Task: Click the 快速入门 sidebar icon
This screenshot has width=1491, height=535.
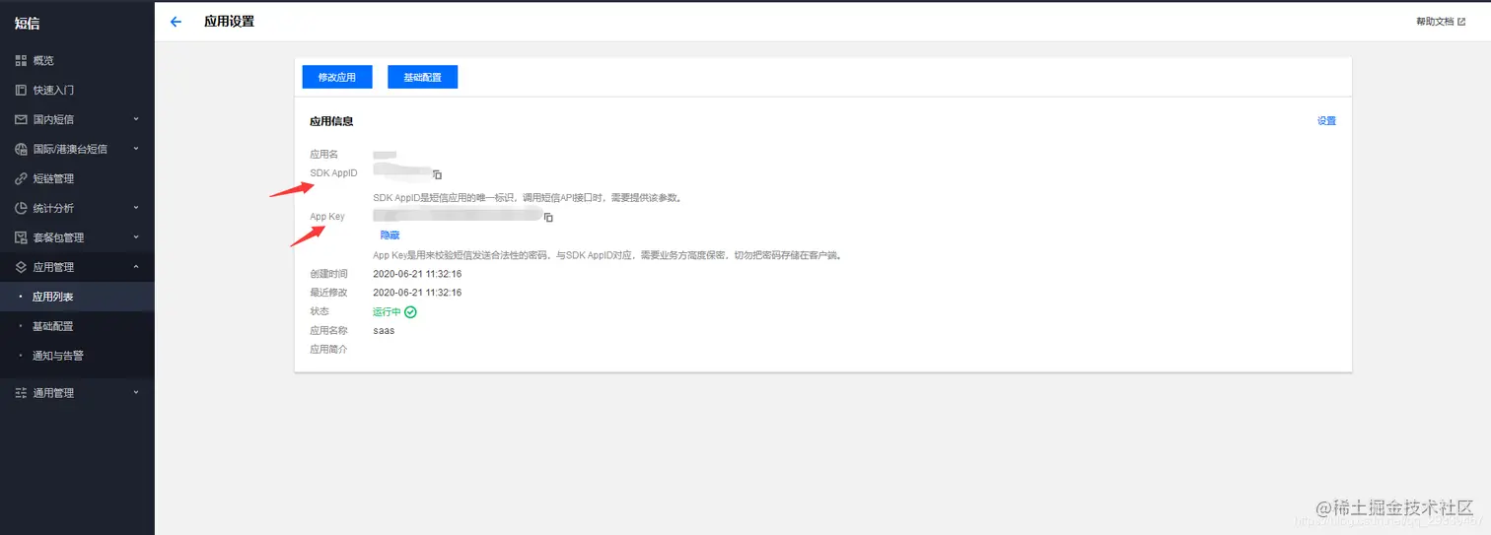Action: coord(21,90)
